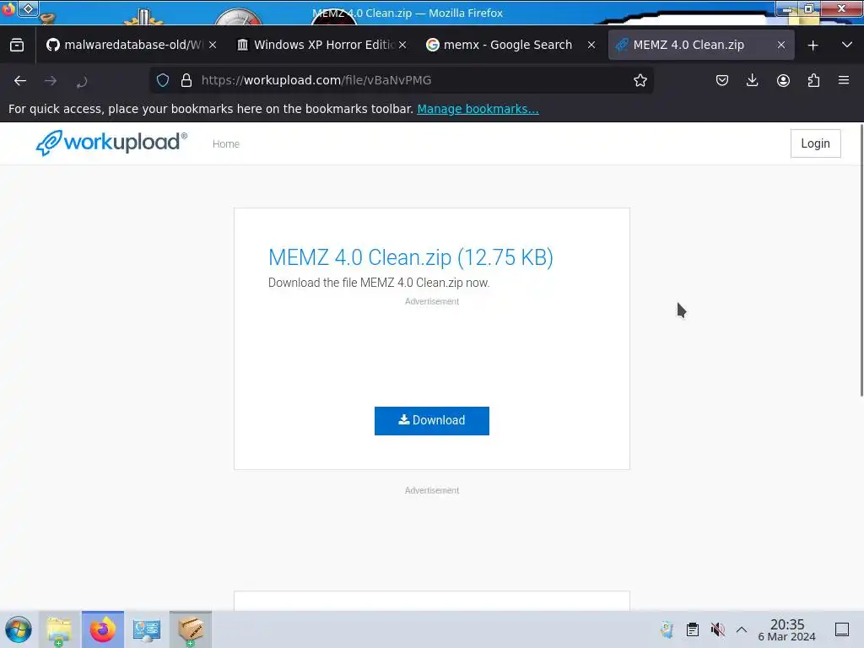The width and height of the screenshot is (864, 648).
Task: Click the clipboard tray icon
Action: point(693,629)
